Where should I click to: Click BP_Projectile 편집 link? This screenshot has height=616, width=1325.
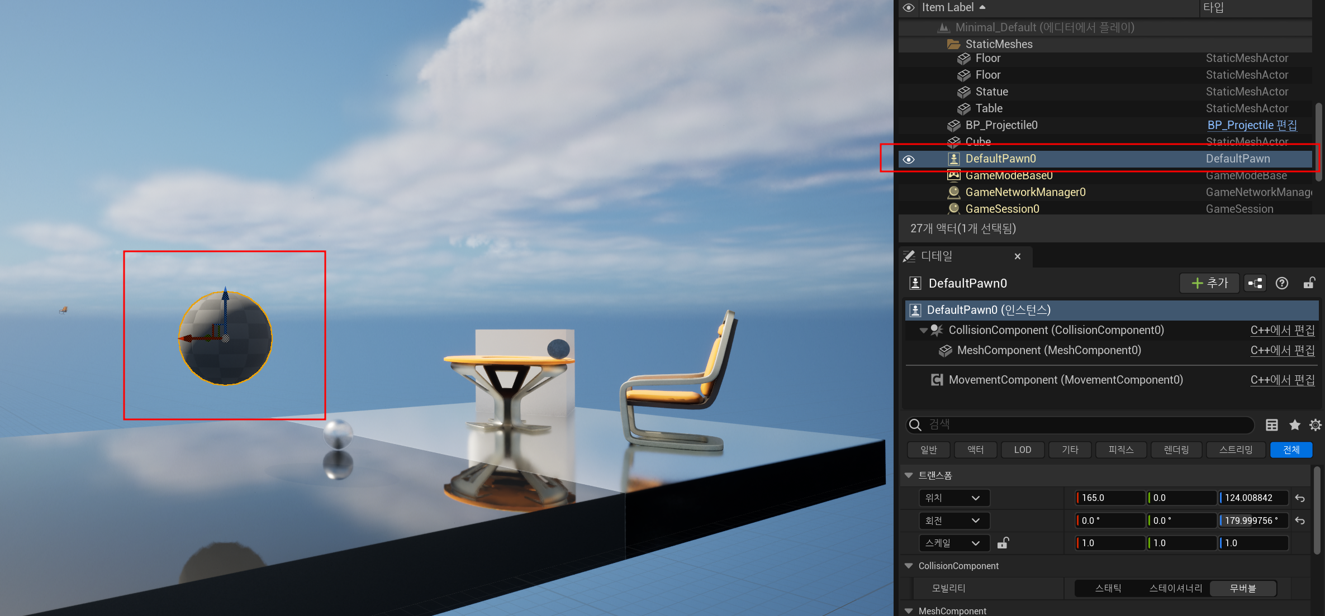[x=1252, y=125]
